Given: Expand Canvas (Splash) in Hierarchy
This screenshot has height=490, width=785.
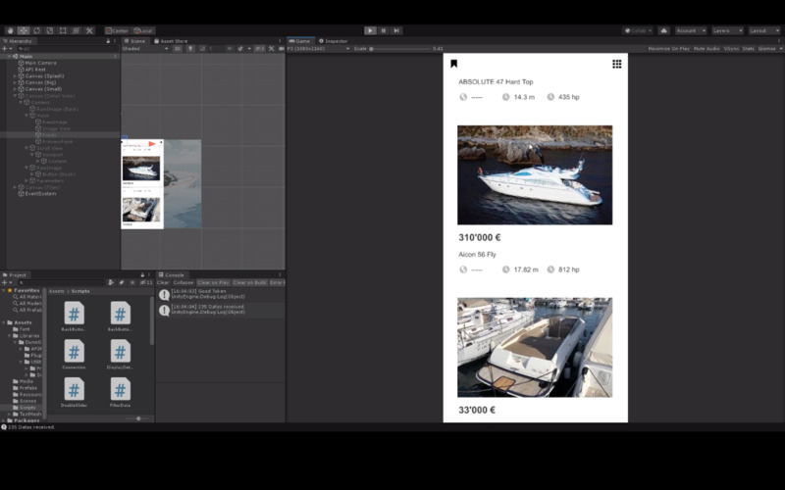Looking at the screenshot, I should click(15, 76).
